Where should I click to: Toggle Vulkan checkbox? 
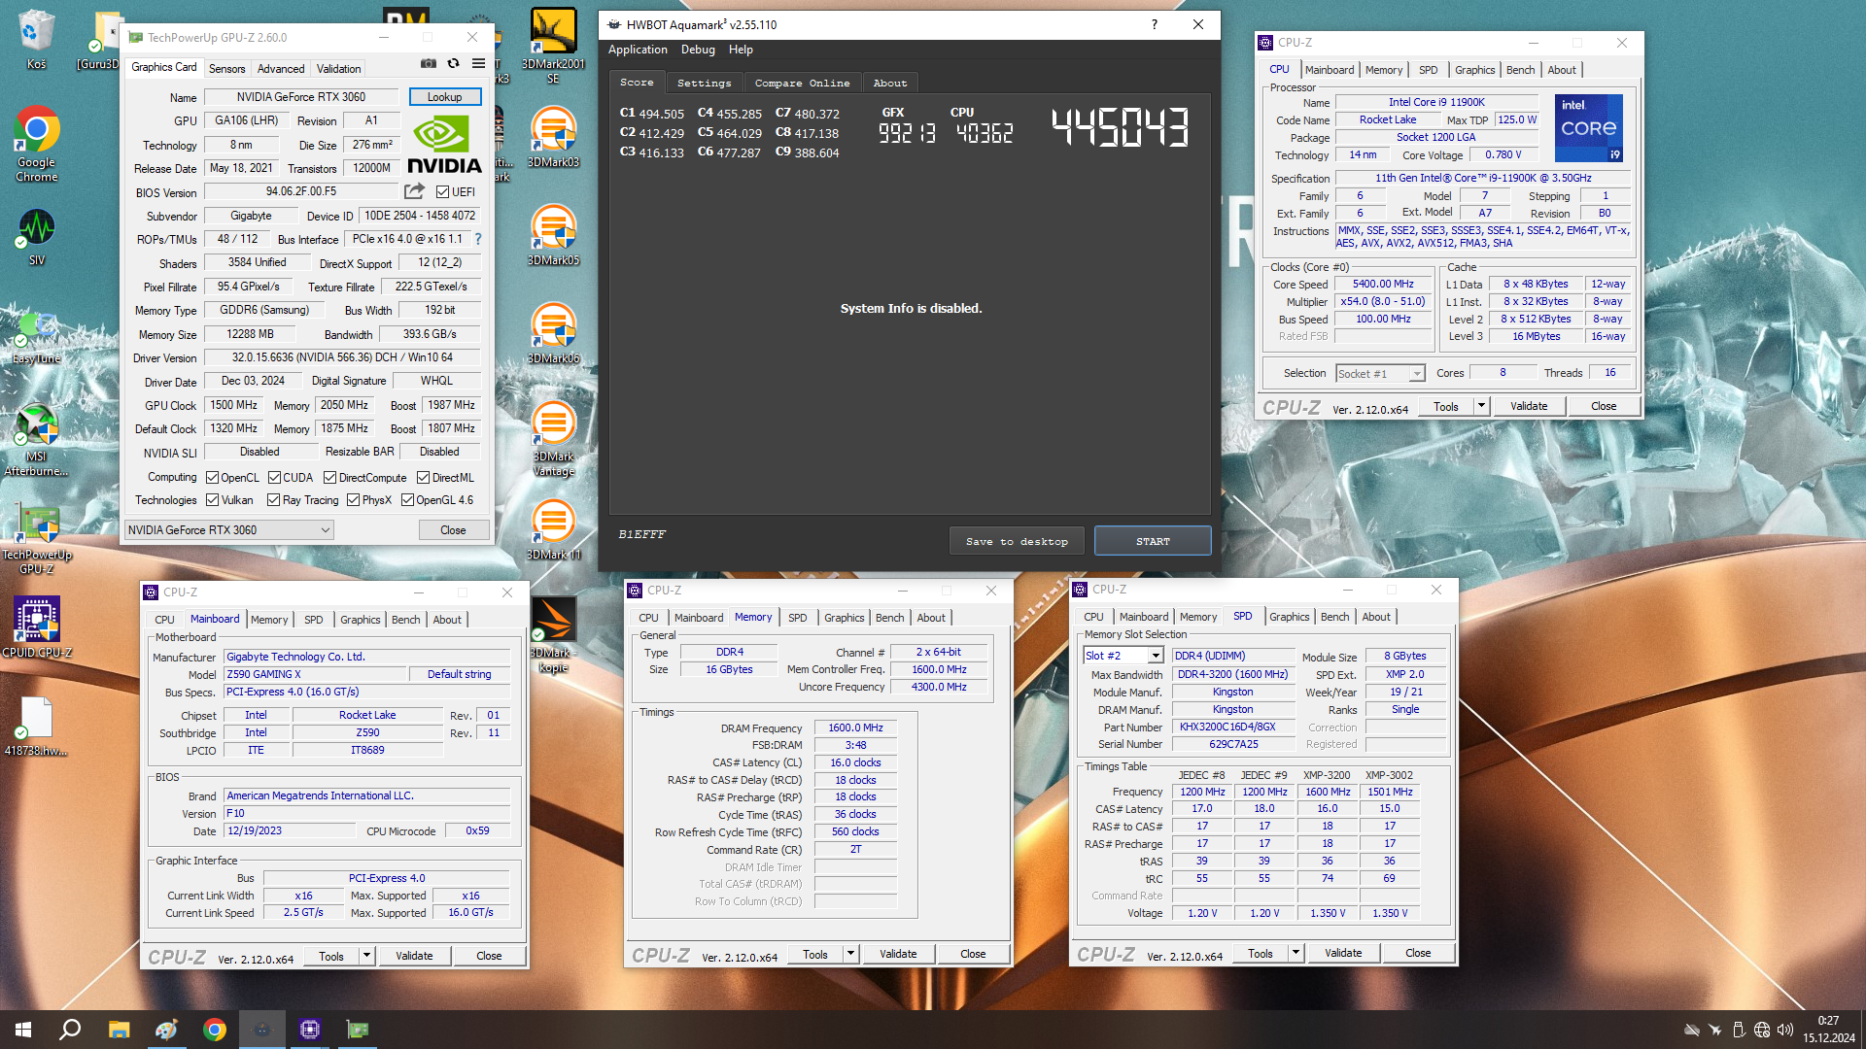coord(212,500)
